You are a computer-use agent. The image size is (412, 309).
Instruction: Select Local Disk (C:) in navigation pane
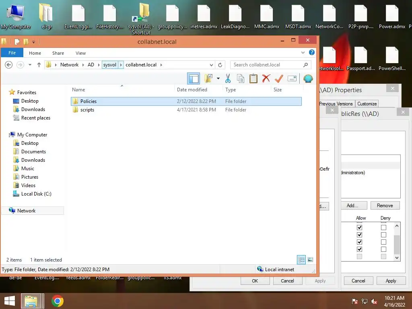[x=36, y=194]
